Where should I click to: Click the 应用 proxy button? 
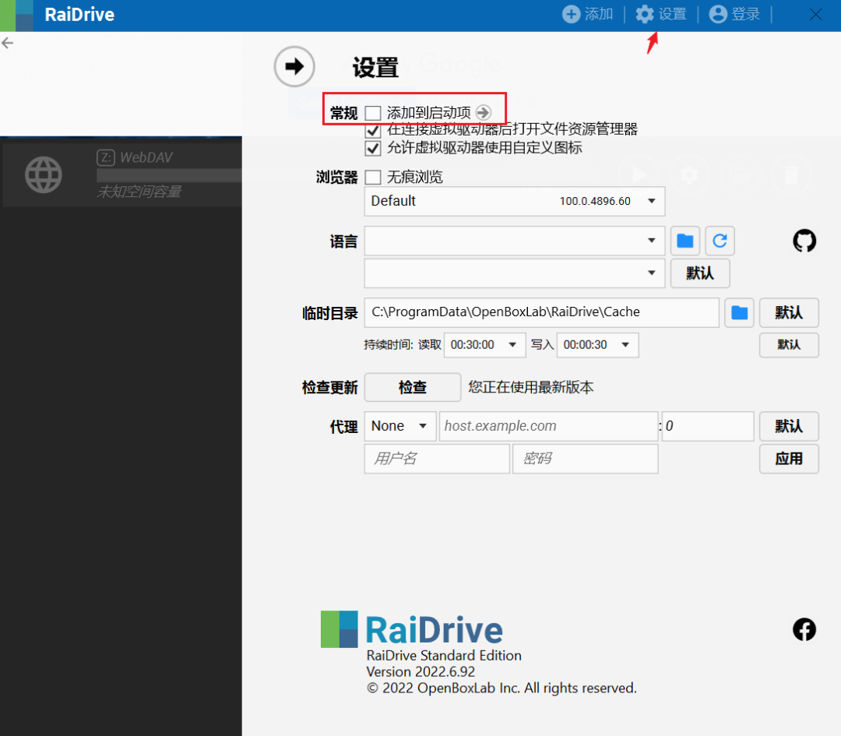pos(788,459)
